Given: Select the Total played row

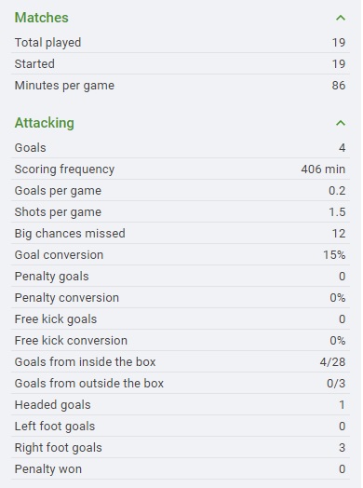Looking at the screenshot, I should click(181, 42).
